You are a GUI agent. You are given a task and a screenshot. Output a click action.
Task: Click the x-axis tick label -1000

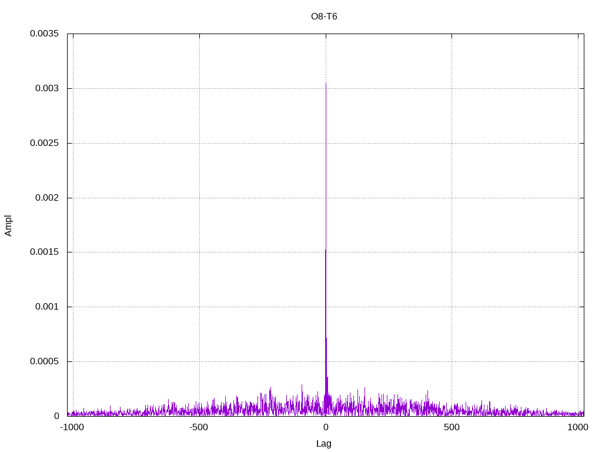(72, 427)
